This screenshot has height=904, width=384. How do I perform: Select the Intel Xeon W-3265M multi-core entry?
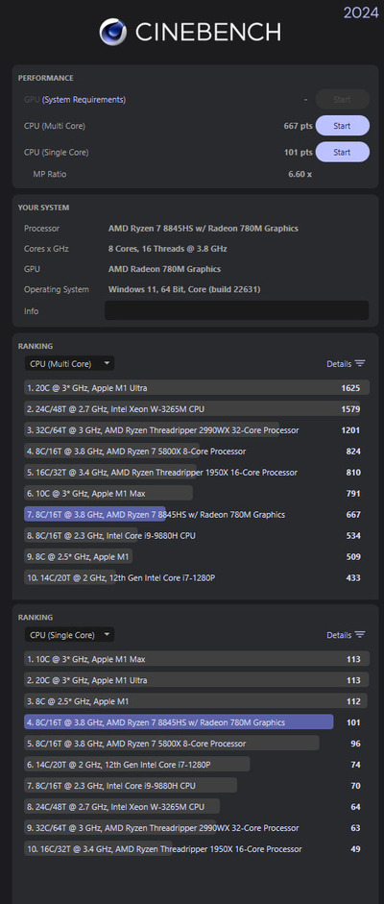(x=197, y=408)
